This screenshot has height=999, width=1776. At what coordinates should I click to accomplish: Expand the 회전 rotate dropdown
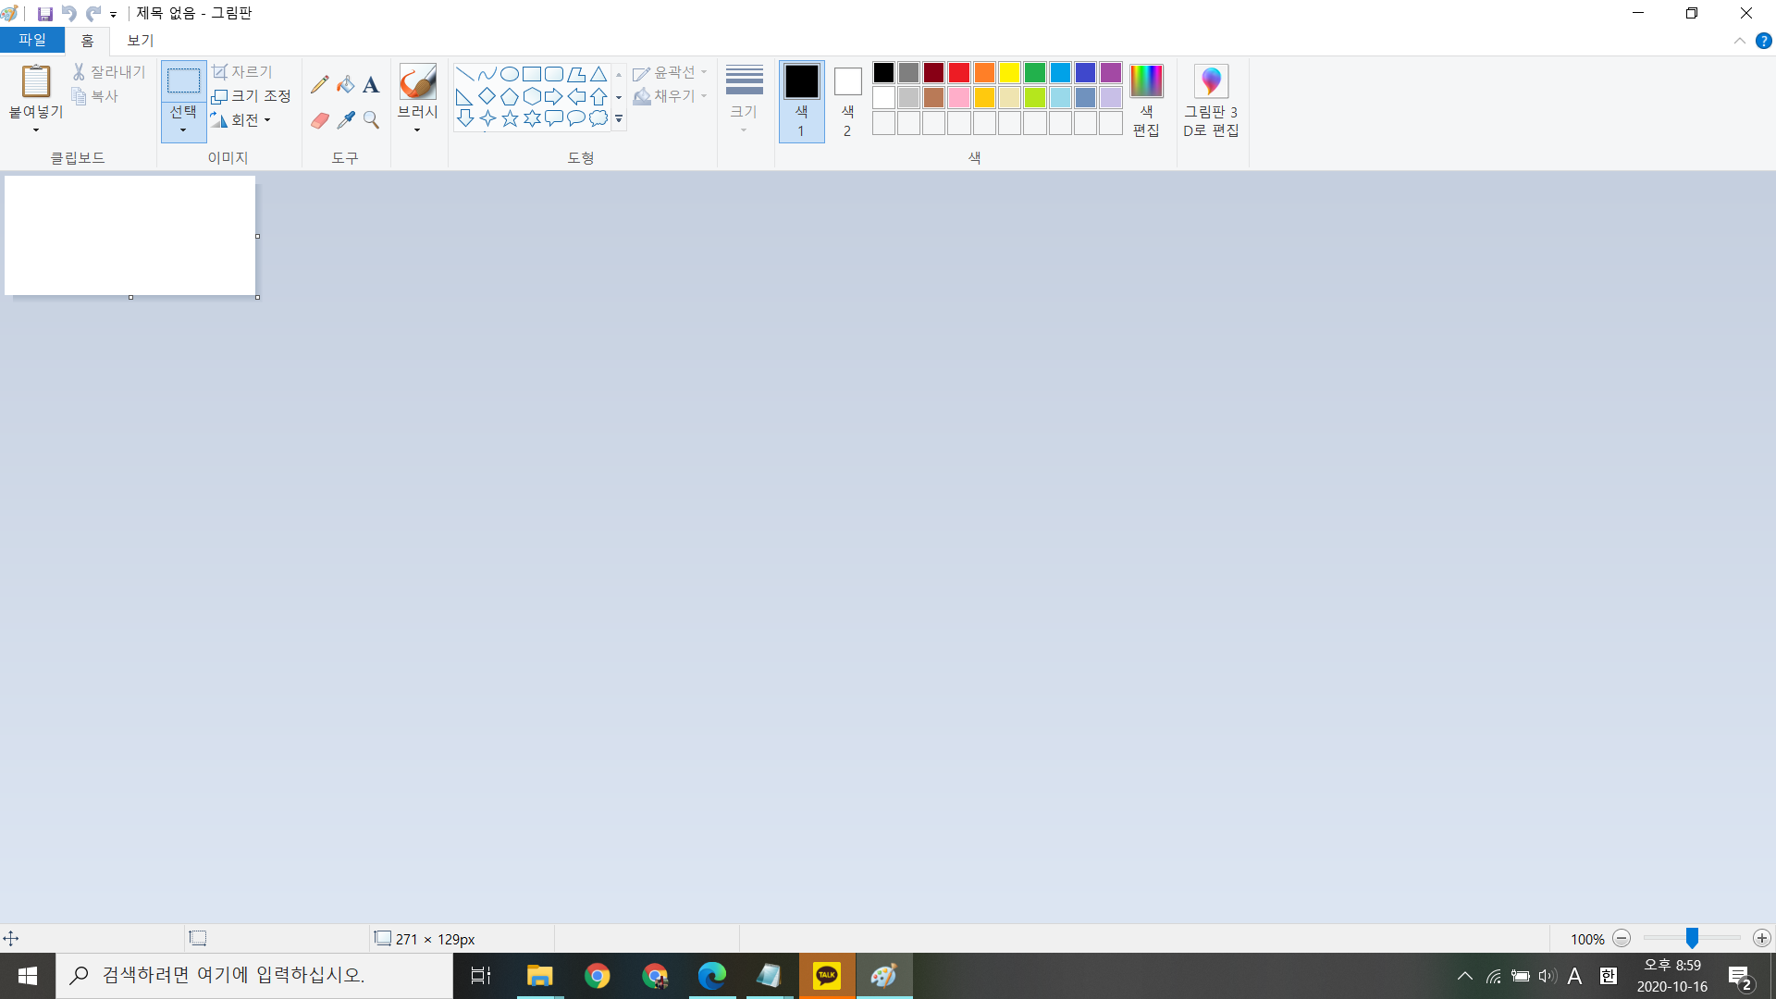(x=267, y=120)
